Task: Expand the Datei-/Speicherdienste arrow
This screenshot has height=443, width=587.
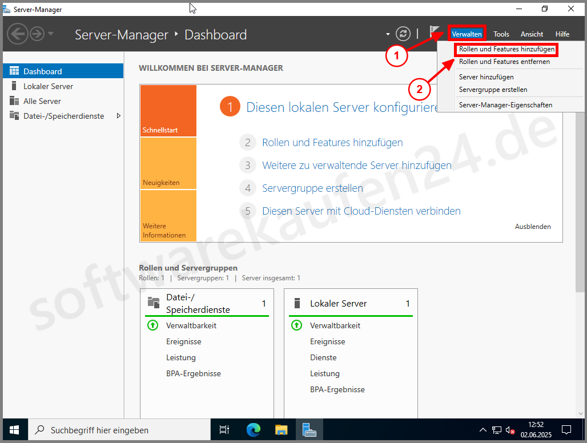Action: [118, 116]
